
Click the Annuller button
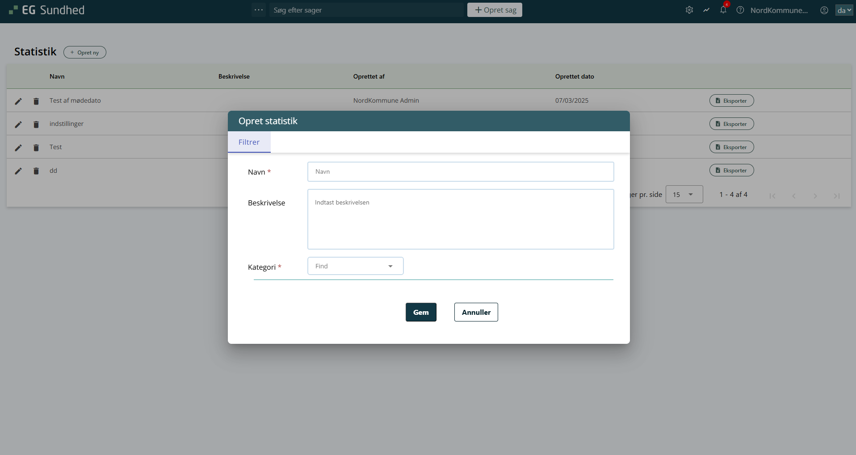point(476,312)
